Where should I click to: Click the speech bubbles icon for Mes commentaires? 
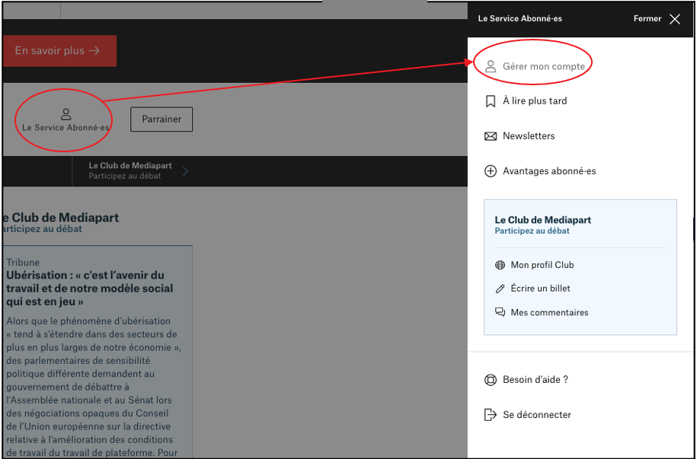[500, 312]
